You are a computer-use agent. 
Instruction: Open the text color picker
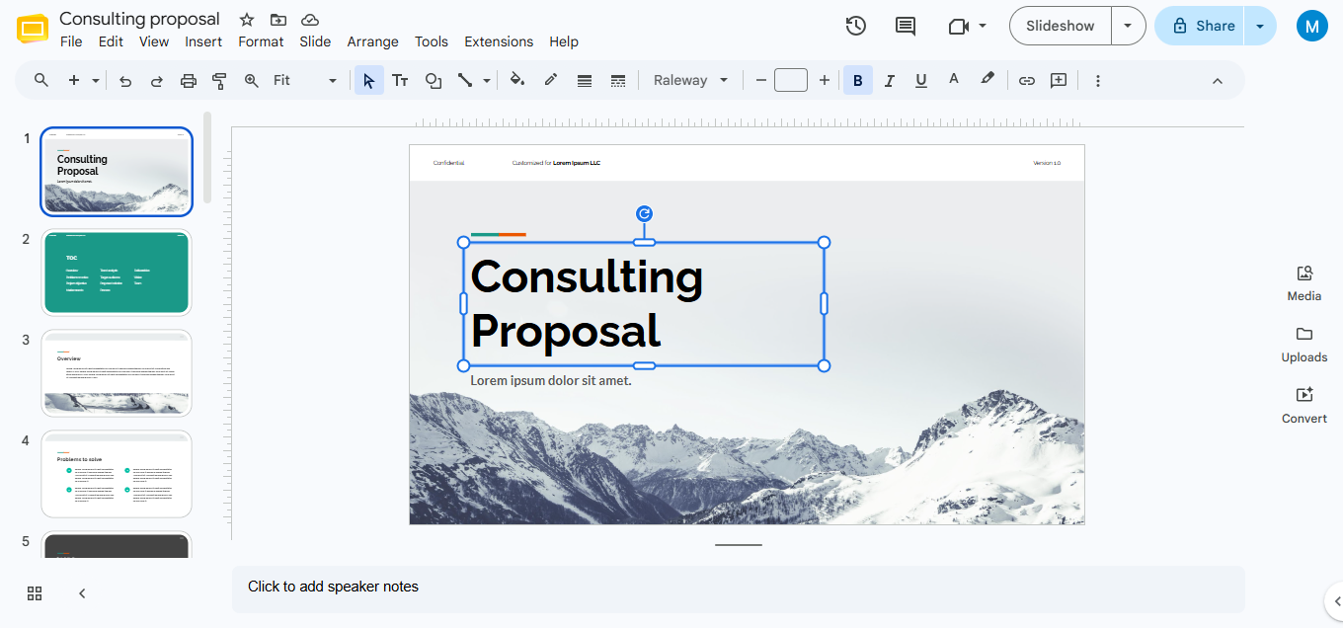pos(954,80)
